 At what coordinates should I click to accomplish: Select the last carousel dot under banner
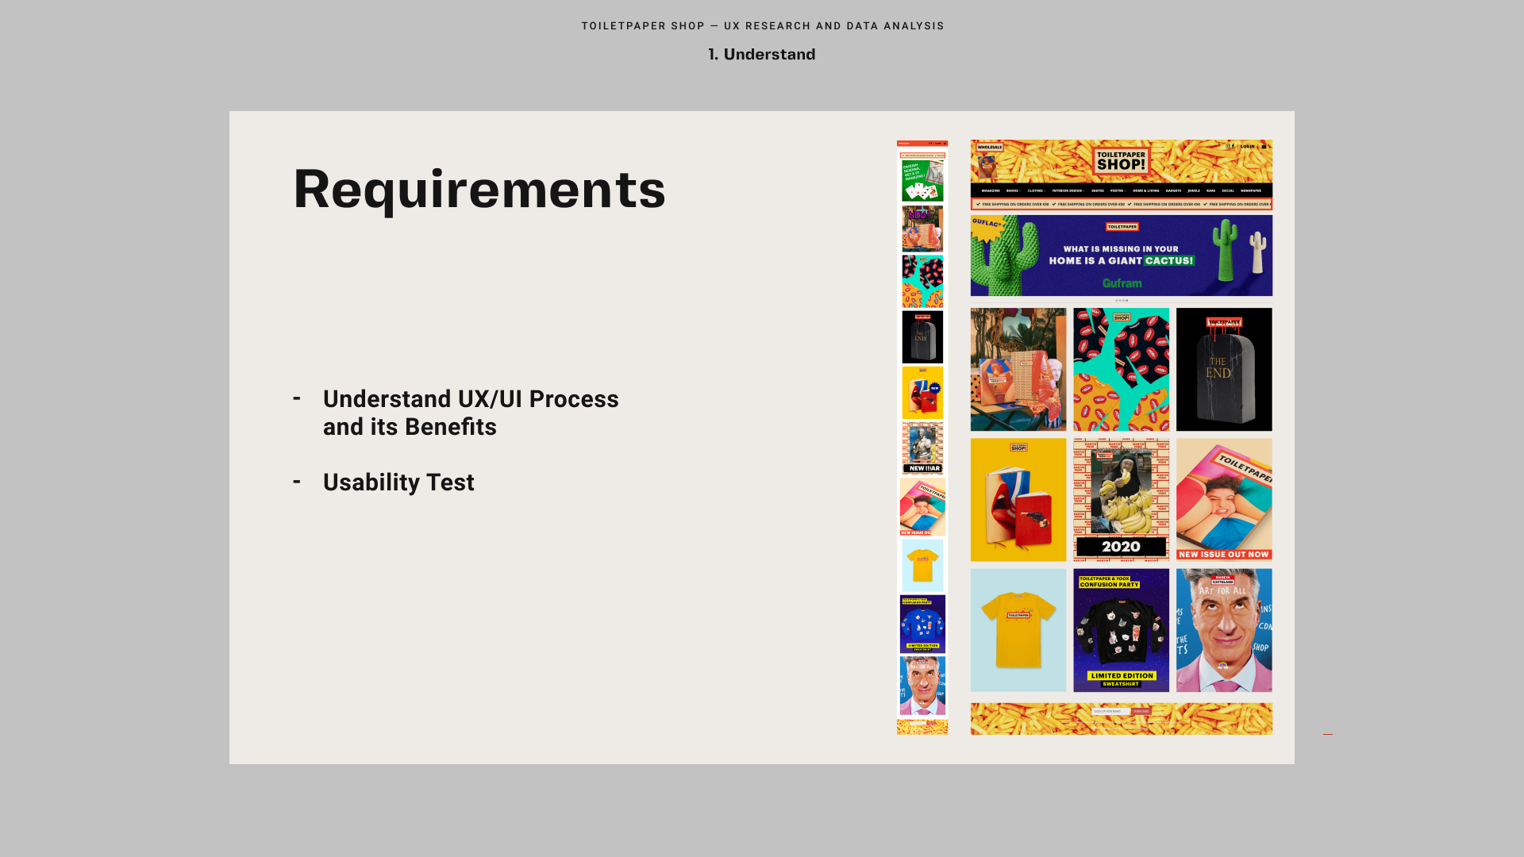tap(1126, 301)
